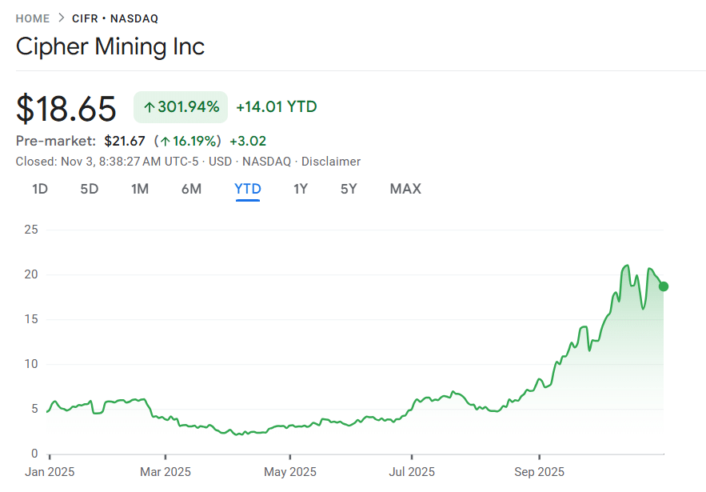Switch to the 1Y view

pos(301,189)
